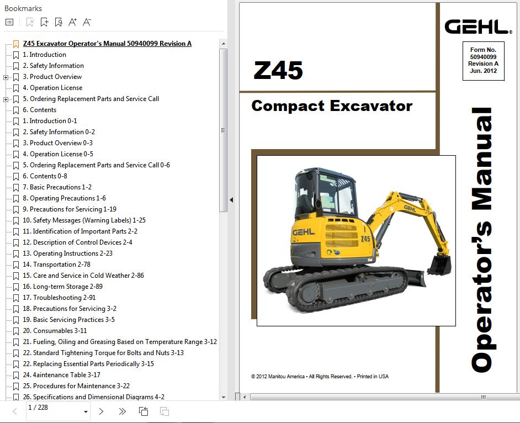Go to 8. Operating Precautions 1-6
The image size is (520, 423).
point(65,198)
